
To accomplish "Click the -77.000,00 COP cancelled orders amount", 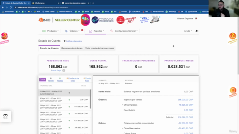I will coord(186,123).
